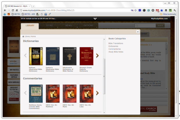The width and height of the screenshot is (180, 120).
Task: Open NEW ARRIVALS sidebar button
Action: [x=14, y=82]
